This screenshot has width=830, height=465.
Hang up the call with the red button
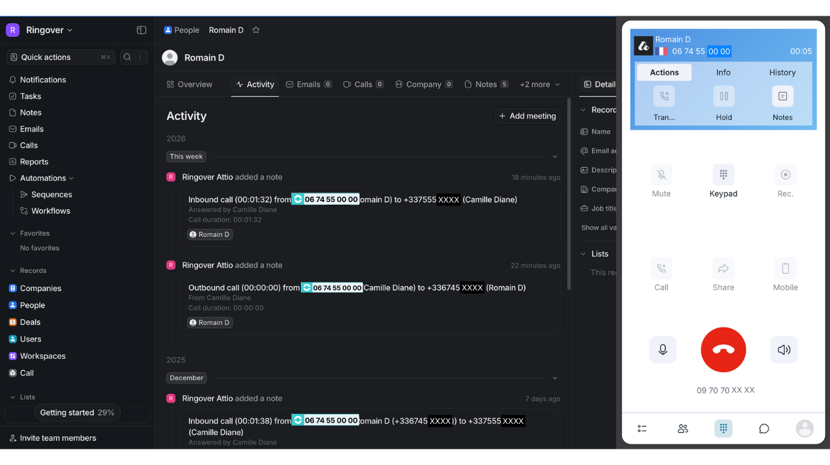723,350
